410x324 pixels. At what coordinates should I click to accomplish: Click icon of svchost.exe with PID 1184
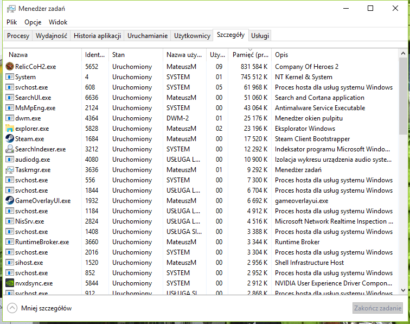[10, 211]
